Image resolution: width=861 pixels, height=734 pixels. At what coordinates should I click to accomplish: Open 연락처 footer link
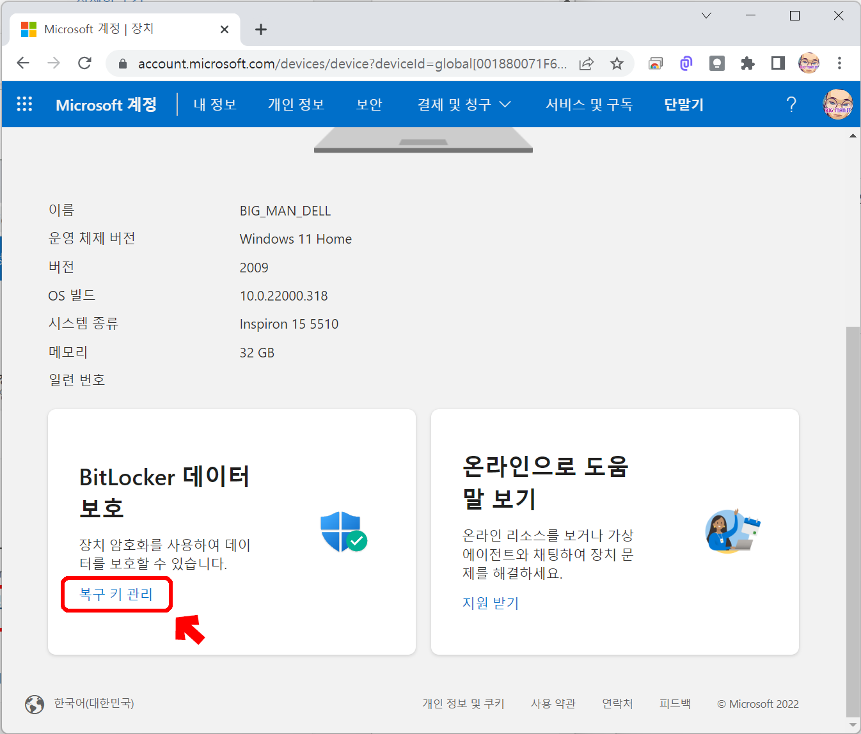click(x=617, y=703)
